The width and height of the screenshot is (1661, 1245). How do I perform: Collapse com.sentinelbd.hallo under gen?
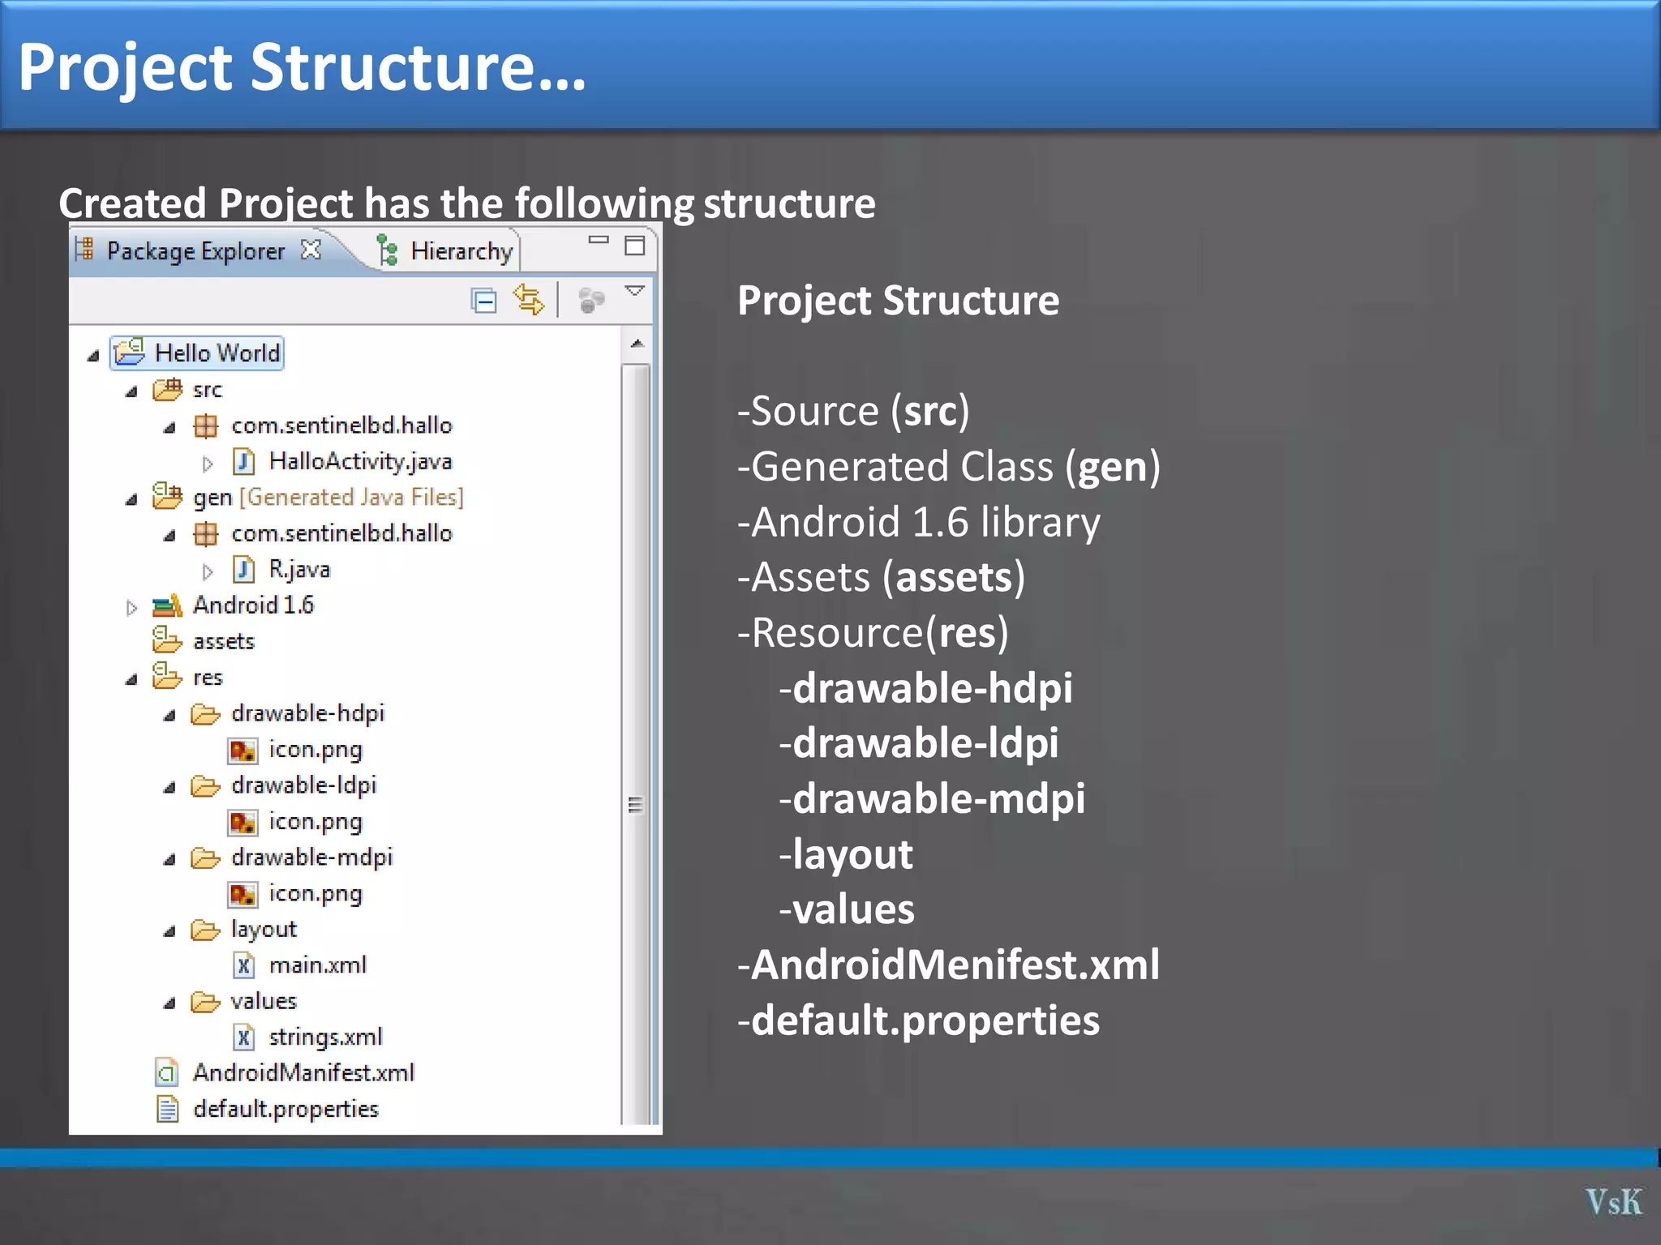pyautogui.click(x=170, y=535)
